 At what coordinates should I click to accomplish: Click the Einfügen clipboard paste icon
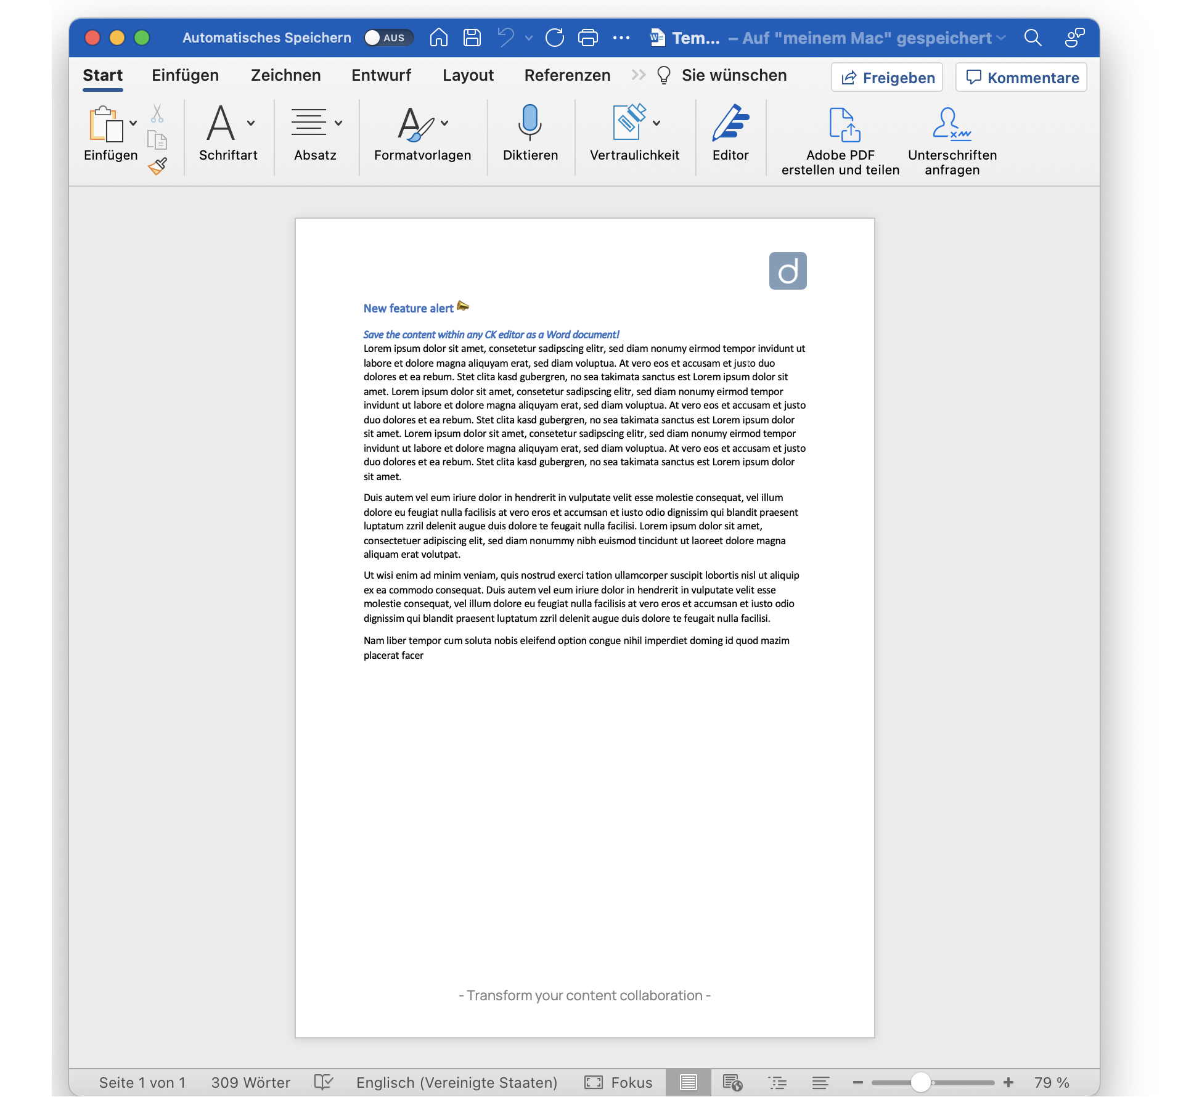coord(106,124)
